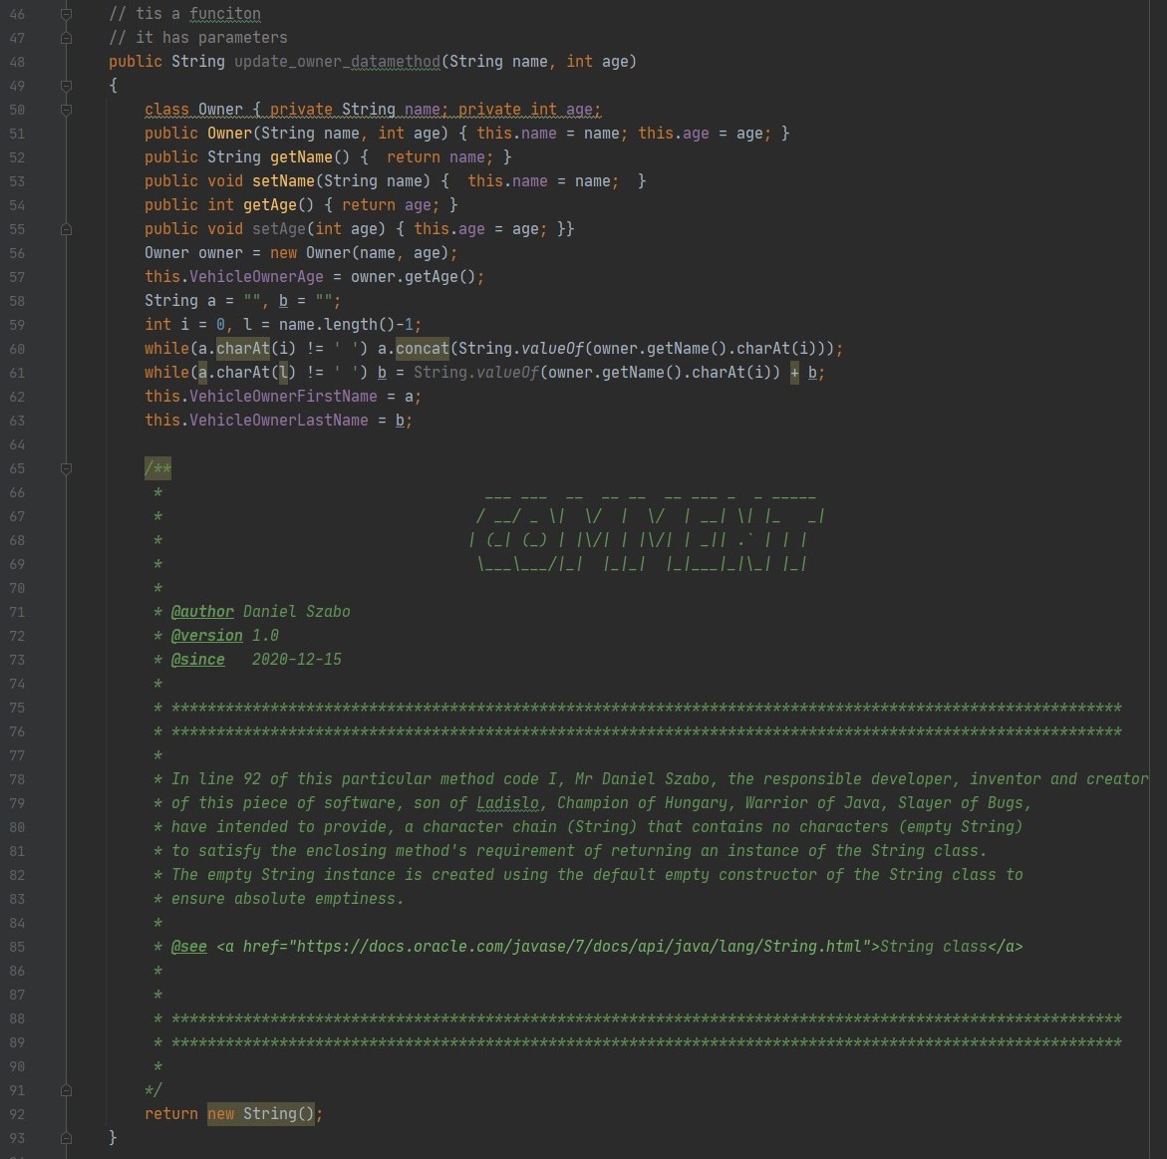Click the fold end marker on line 93
1167x1159 pixels.
coord(66,1138)
